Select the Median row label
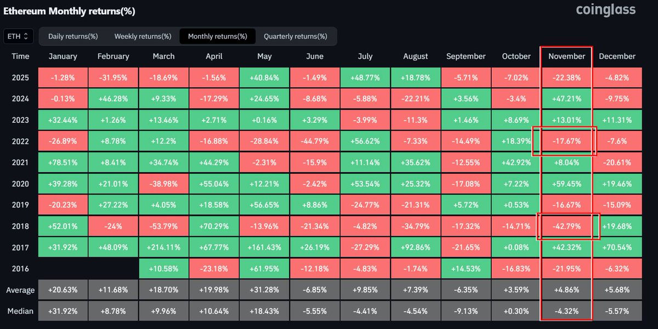 20,311
